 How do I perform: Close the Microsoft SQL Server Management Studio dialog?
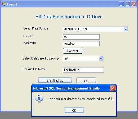(x=113, y=88)
